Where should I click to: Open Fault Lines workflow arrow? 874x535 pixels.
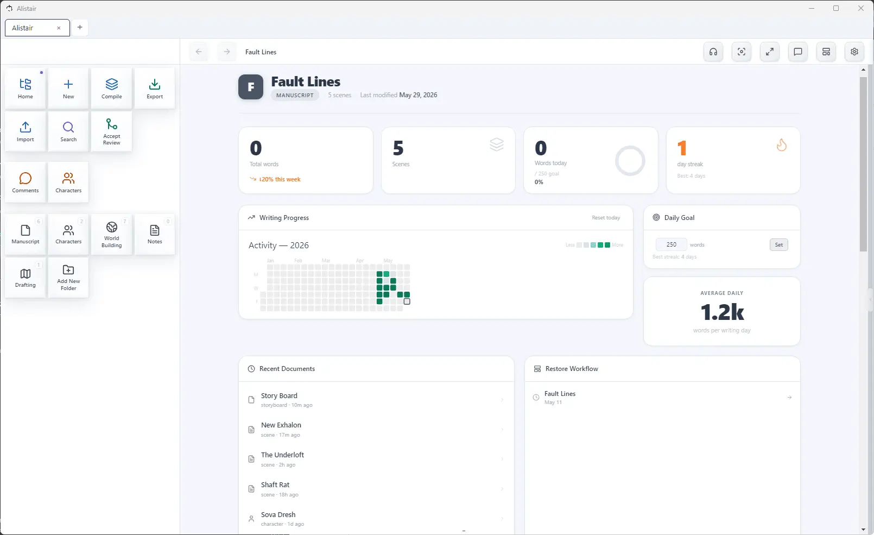click(789, 398)
